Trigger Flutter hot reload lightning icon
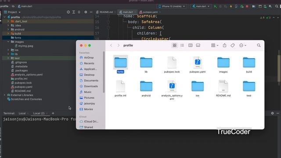Viewport: 281px width, 158px height. click(231, 7)
